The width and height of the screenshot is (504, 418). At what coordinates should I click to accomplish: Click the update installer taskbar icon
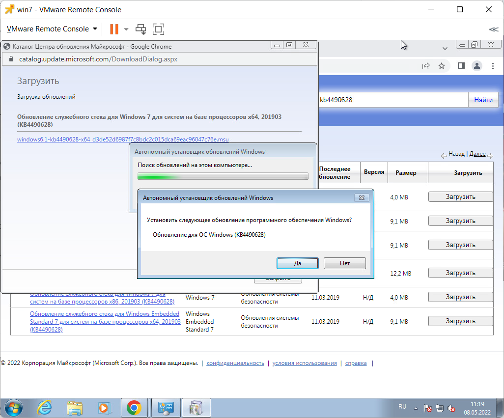pyautogui.click(x=196, y=408)
